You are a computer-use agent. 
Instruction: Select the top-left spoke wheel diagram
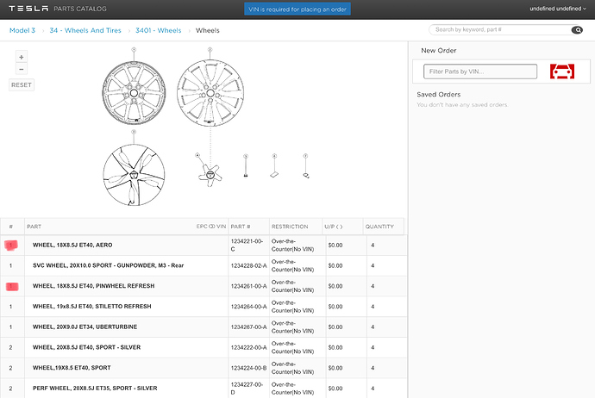coord(134,93)
